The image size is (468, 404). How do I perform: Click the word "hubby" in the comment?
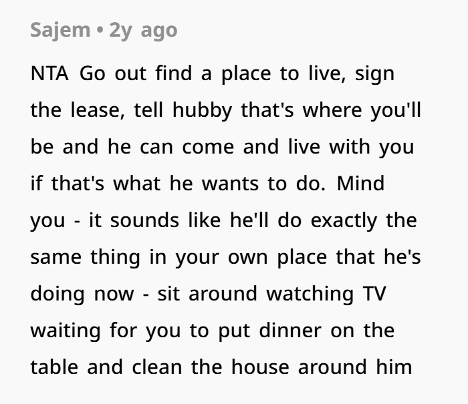pos(203,110)
